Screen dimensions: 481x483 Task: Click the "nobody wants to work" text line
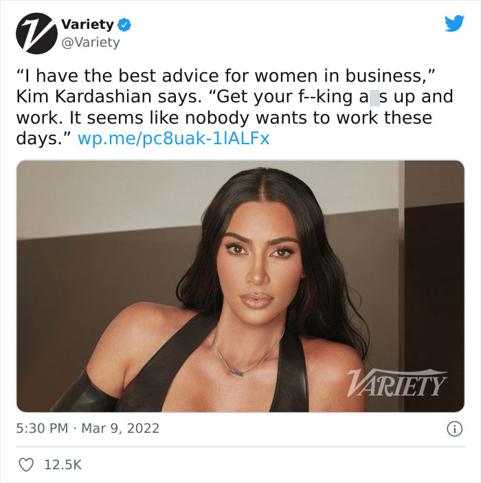click(224, 118)
